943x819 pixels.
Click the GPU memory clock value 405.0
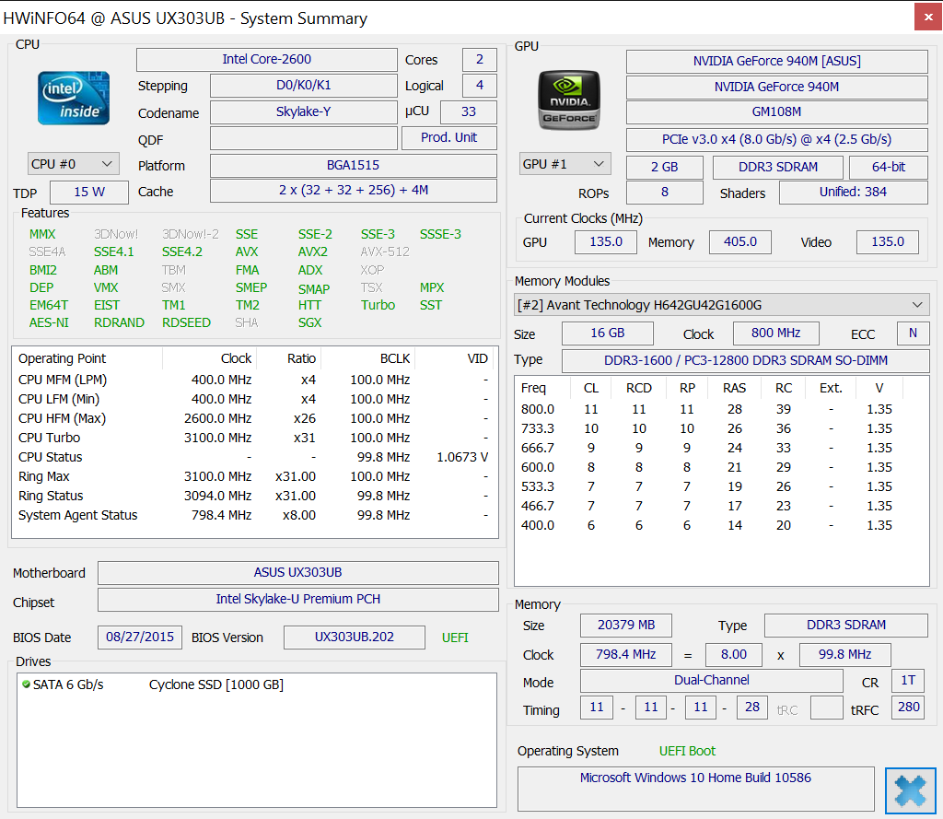point(739,242)
